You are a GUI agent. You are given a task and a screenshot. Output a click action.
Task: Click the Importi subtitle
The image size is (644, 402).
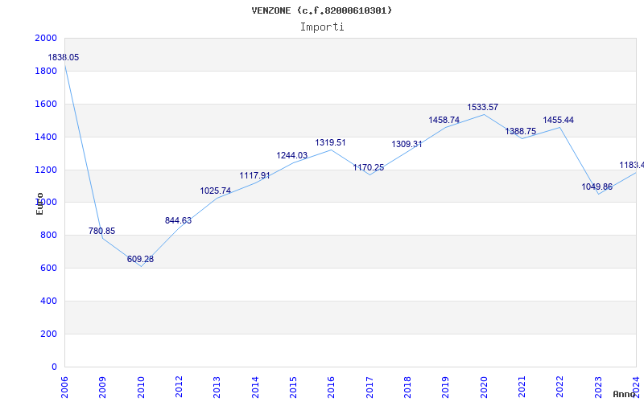tap(322, 27)
